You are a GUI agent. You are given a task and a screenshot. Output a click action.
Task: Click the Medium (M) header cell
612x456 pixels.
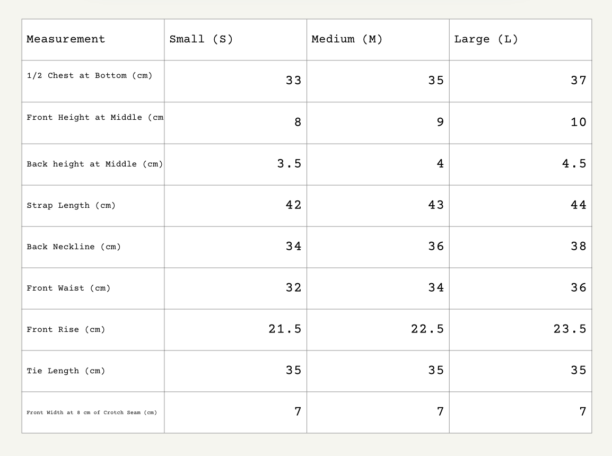tap(347, 39)
